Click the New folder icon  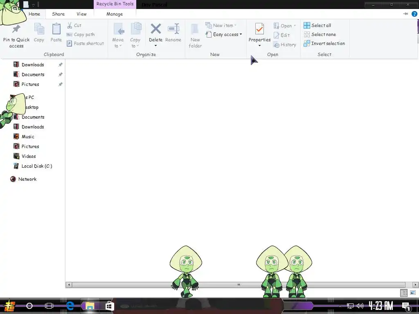click(195, 29)
